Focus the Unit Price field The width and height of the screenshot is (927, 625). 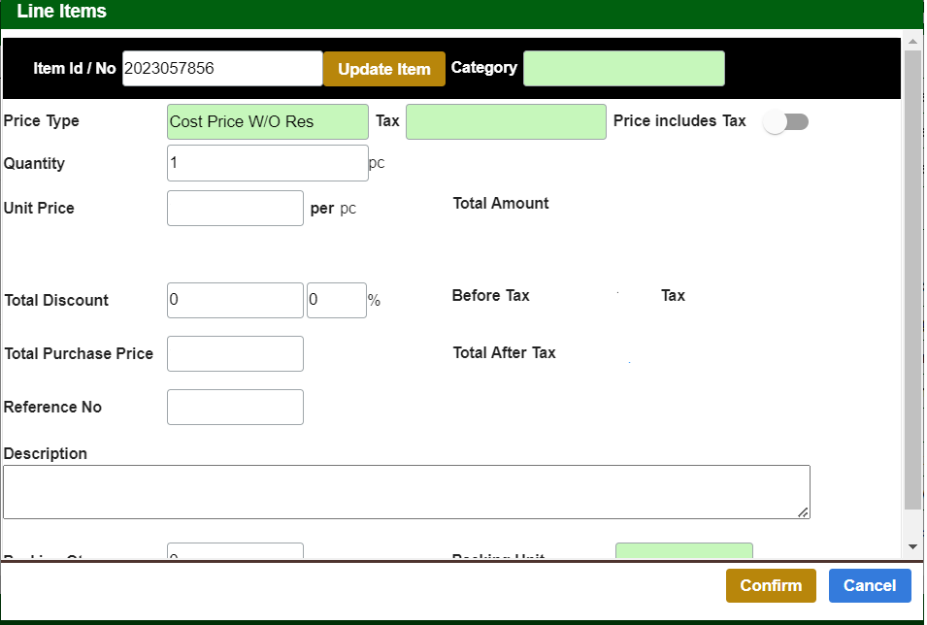tap(235, 209)
